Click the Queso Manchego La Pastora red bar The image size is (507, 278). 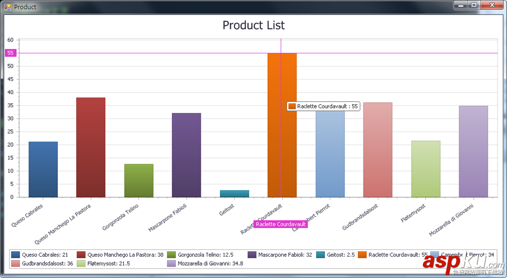click(x=91, y=147)
